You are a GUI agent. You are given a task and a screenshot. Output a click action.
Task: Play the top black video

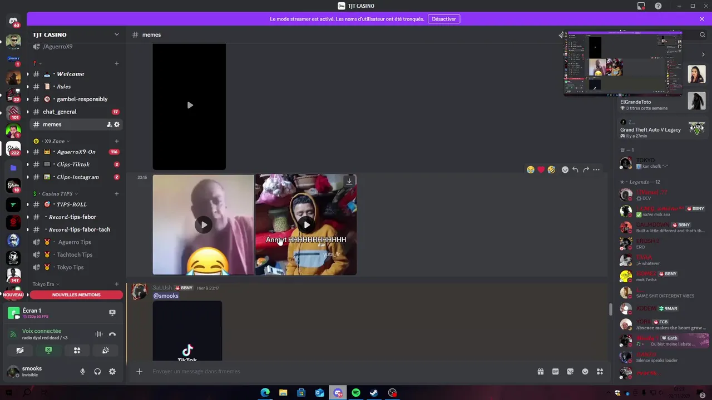coord(190,106)
